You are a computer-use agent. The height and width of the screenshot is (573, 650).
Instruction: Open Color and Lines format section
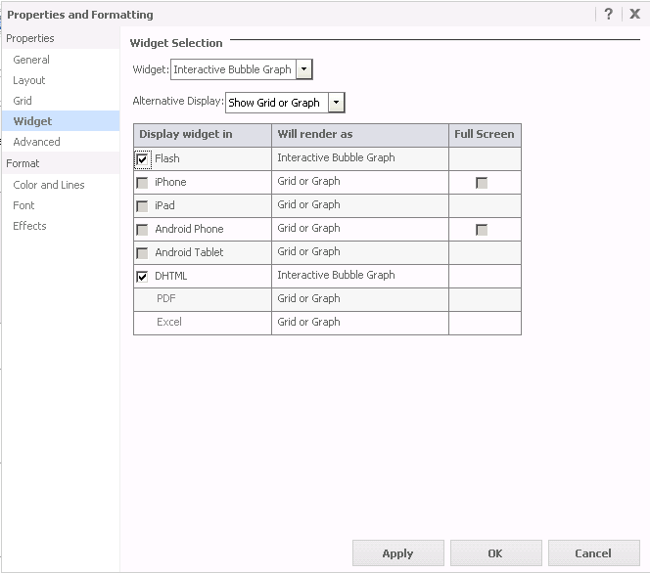pos(61,185)
